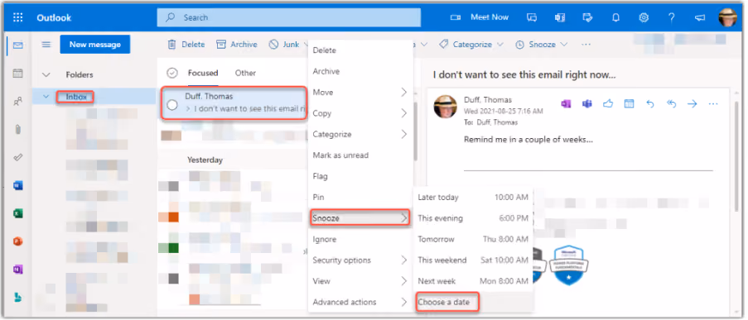
Task: Forward the message arrow icon
Action: (x=693, y=104)
